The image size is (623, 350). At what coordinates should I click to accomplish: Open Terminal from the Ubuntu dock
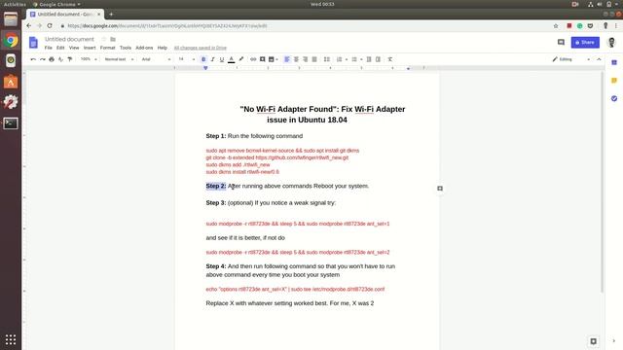(11, 123)
